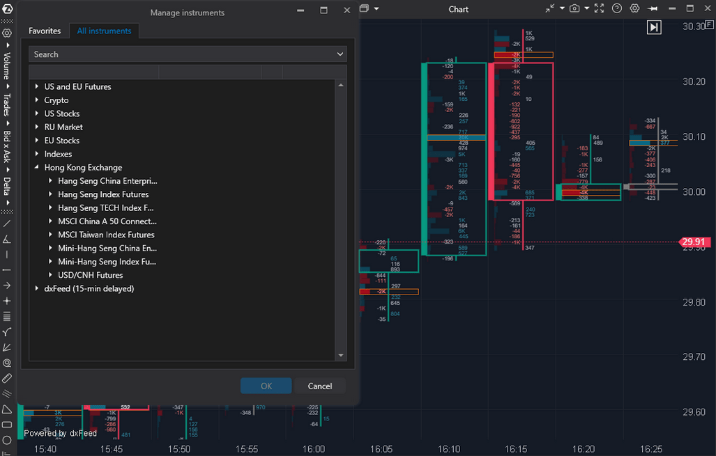Select the Magnet mode tool in the sidebar
The height and width of the screenshot is (456, 716).
coord(7,363)
